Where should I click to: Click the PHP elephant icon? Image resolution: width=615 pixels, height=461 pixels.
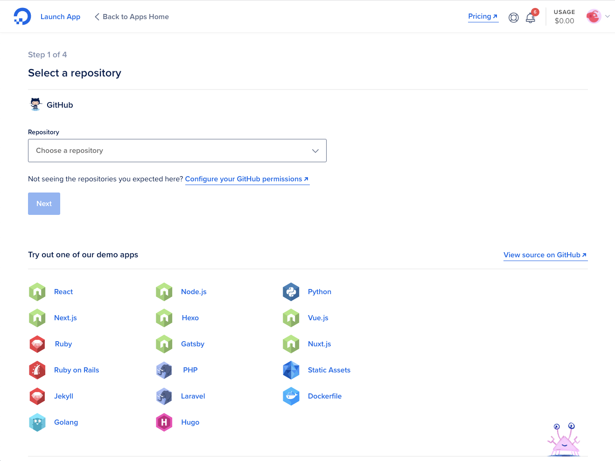click(x=164, y=370)
